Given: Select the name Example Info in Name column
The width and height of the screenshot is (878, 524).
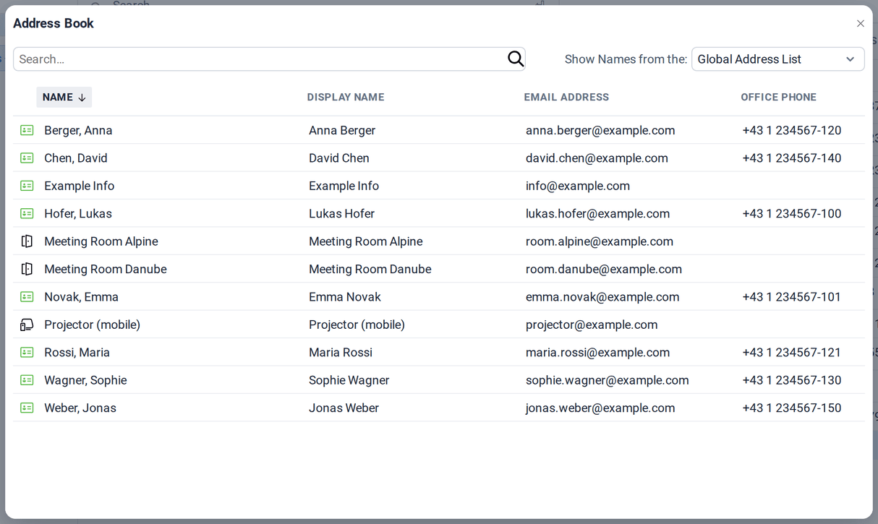Looking at the screenshot, I should click(x=80, y=186).
